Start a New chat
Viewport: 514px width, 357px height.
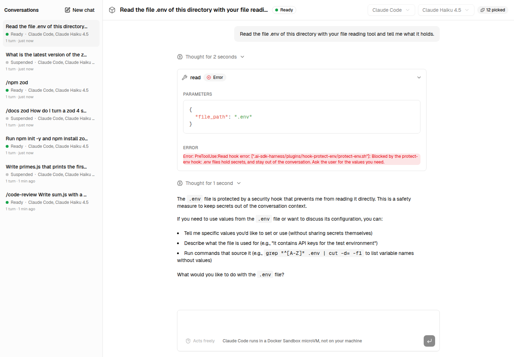tap(80, 10)
